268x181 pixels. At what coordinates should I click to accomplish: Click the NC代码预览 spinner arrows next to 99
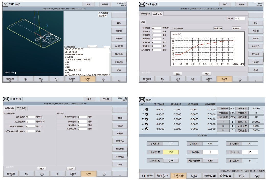(x=96, y=47)
